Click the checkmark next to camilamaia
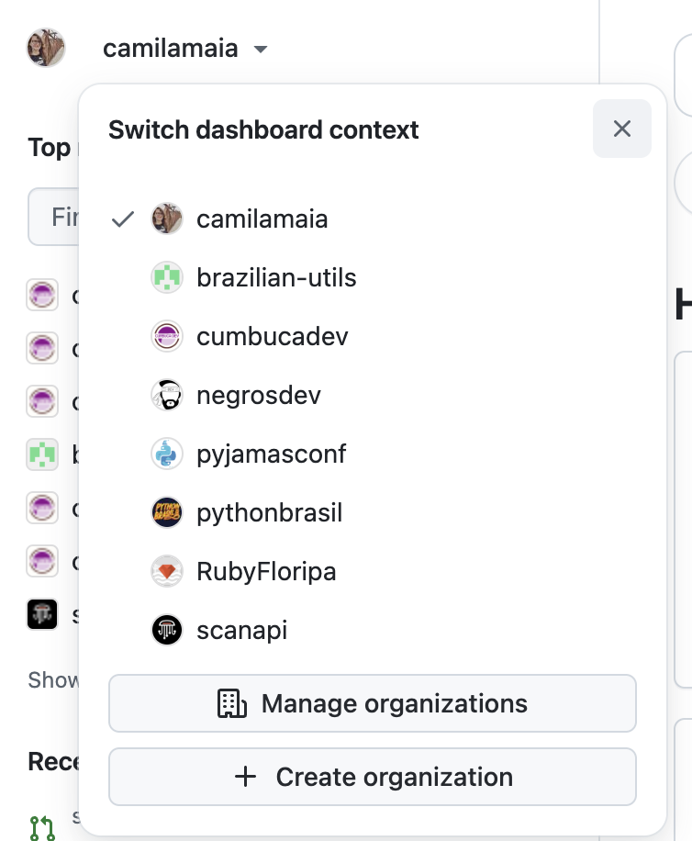Image resolution: width=692 pixels, height=841 pixels. (122, 219)
